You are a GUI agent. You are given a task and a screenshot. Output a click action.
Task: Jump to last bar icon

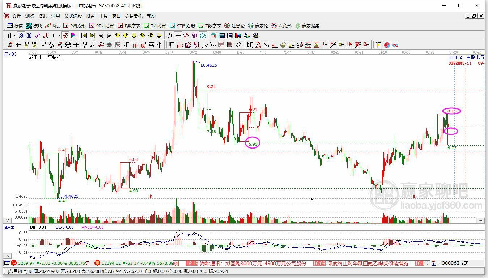[92, 35]
